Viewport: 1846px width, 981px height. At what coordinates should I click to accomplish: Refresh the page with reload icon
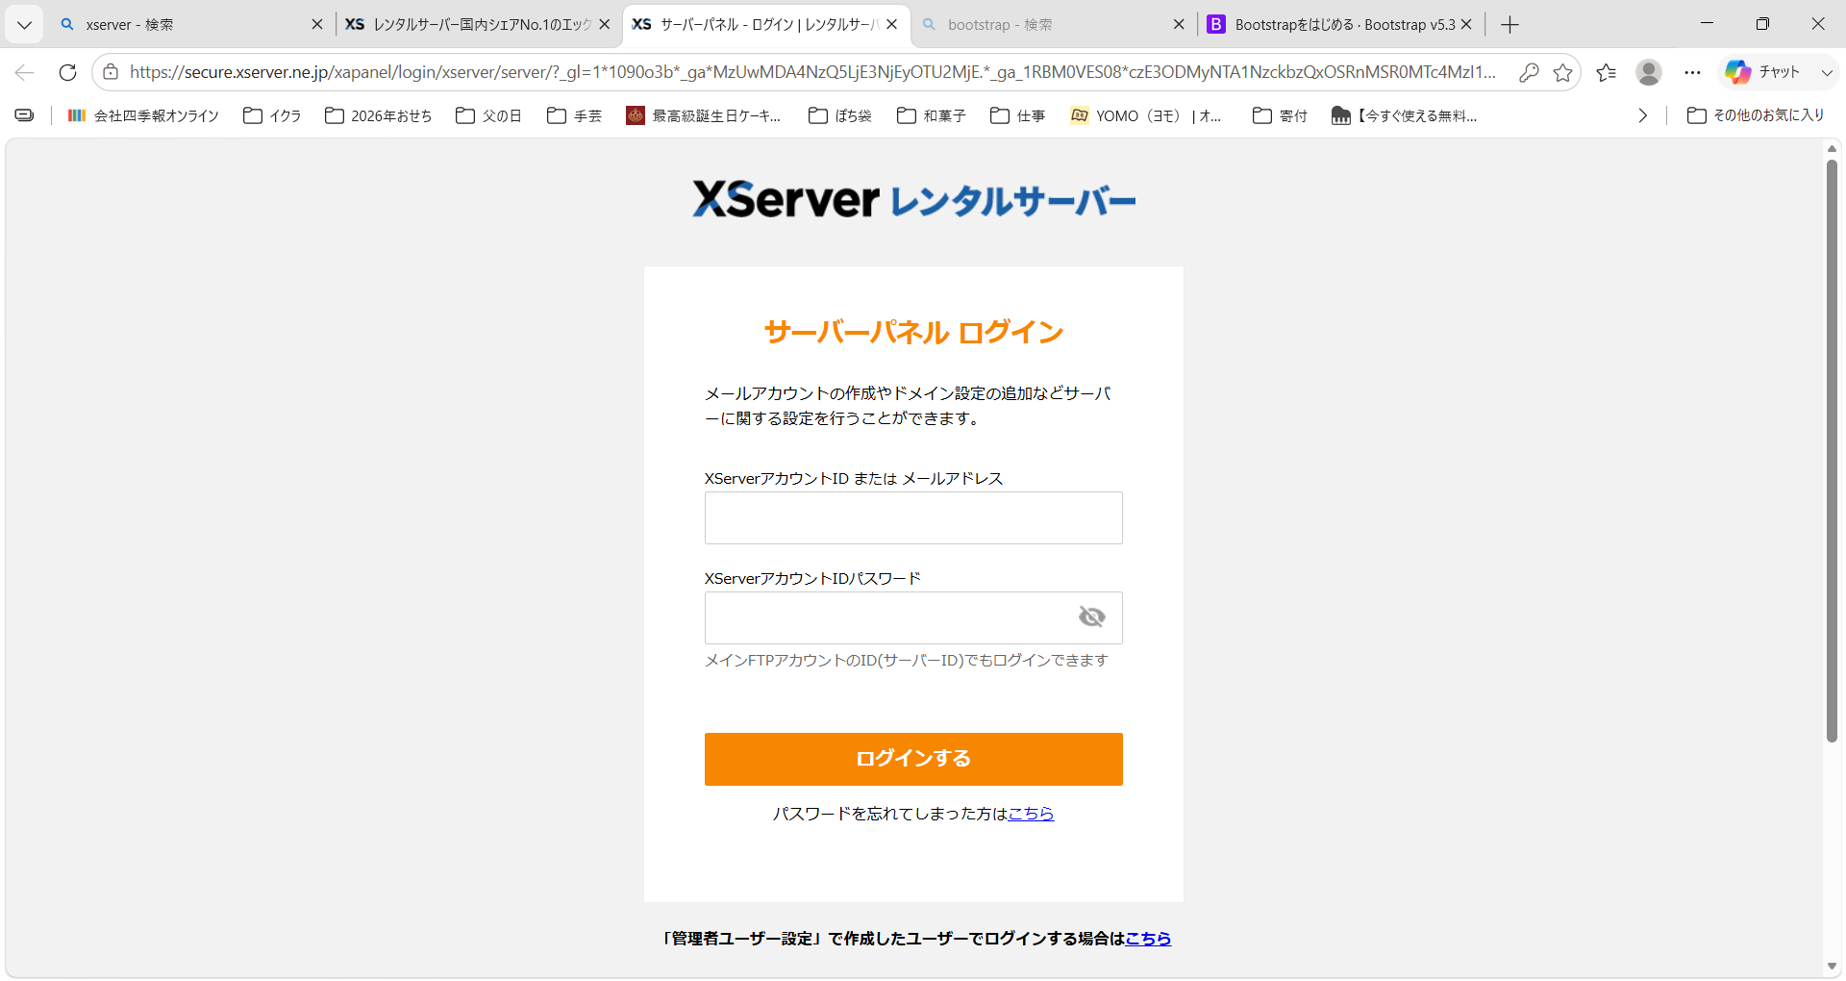point(67,72)
